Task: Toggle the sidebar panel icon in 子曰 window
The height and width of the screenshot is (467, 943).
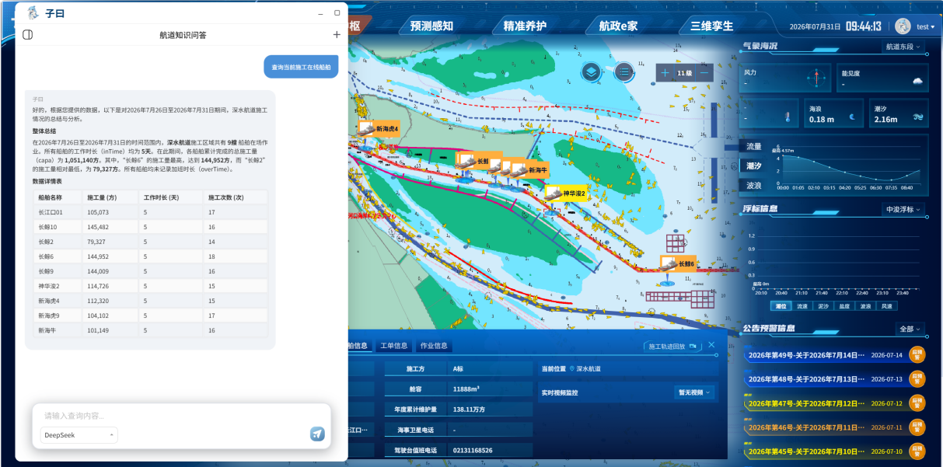Action: click(28, 35)
